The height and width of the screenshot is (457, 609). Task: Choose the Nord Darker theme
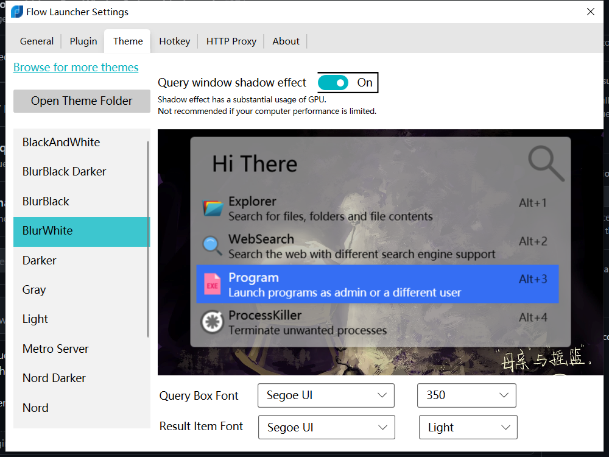pyautogui.click(x=81, y=378)
